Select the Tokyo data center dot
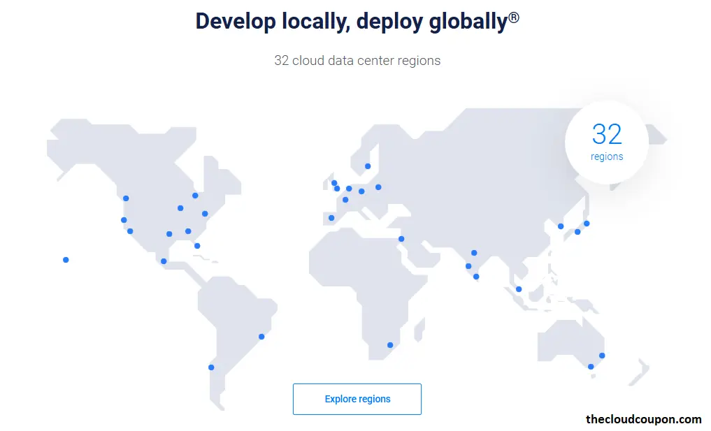The height and width of the screenshot is (431, 711). [587, 224]
